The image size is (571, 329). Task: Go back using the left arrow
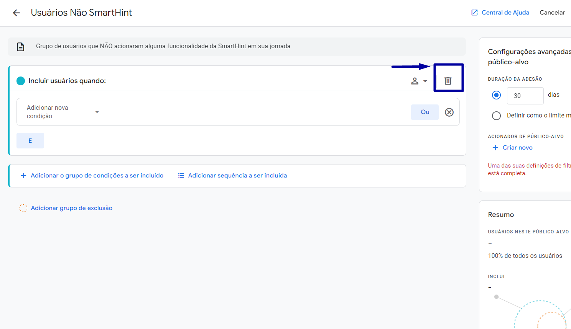[16, 13]
